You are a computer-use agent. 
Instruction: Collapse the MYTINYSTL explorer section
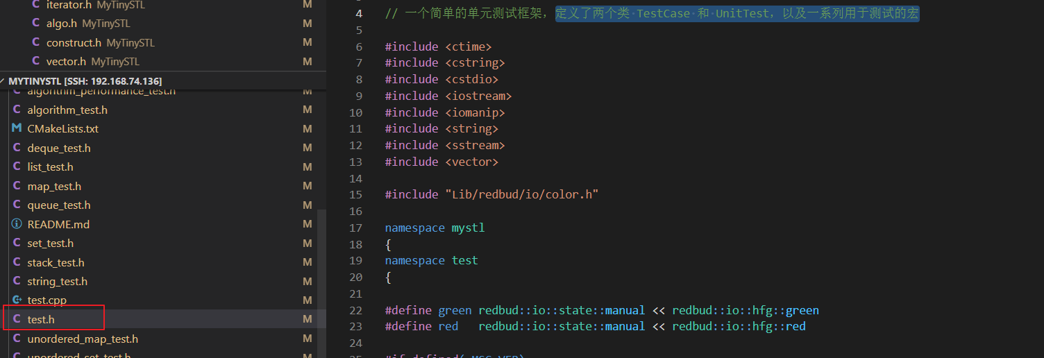[x=3, y=81]
